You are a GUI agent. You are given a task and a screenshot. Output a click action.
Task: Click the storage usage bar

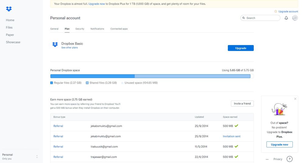(x=152, y=76)
